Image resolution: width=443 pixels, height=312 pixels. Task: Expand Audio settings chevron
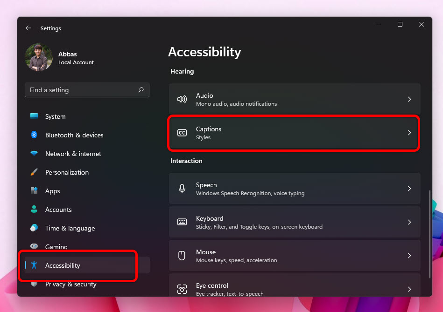tap(409, 99)
